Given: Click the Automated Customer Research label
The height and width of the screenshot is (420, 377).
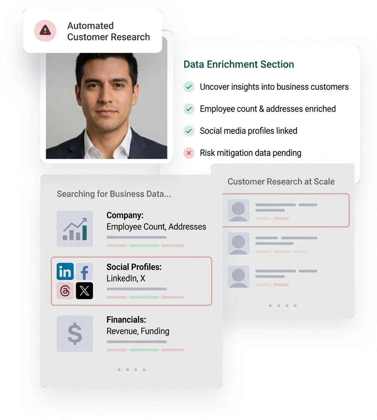Looking at the screenshot, I should [108, 31].
